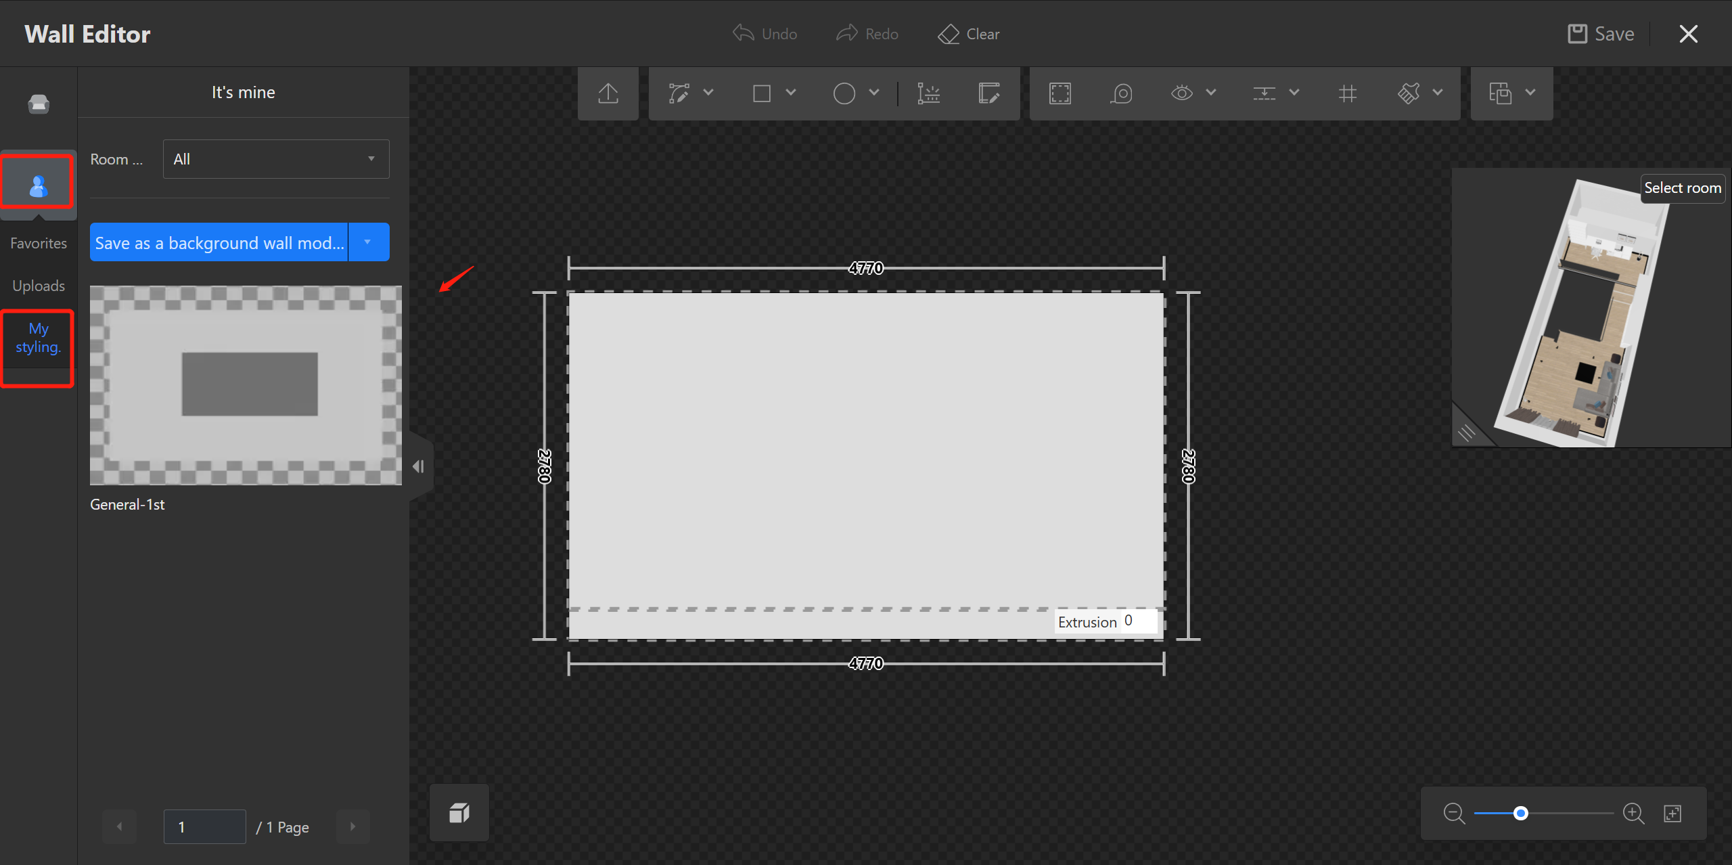Viewport: 1732px width, 865px height.
Task: Click the fit-to-frame selection icon
Action: click(1059, 93)
